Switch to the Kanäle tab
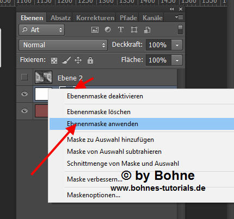The image size is (234, 219). (152, 18)
